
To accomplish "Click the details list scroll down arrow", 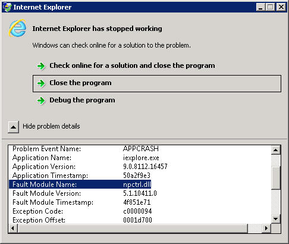I will (275, 219).
